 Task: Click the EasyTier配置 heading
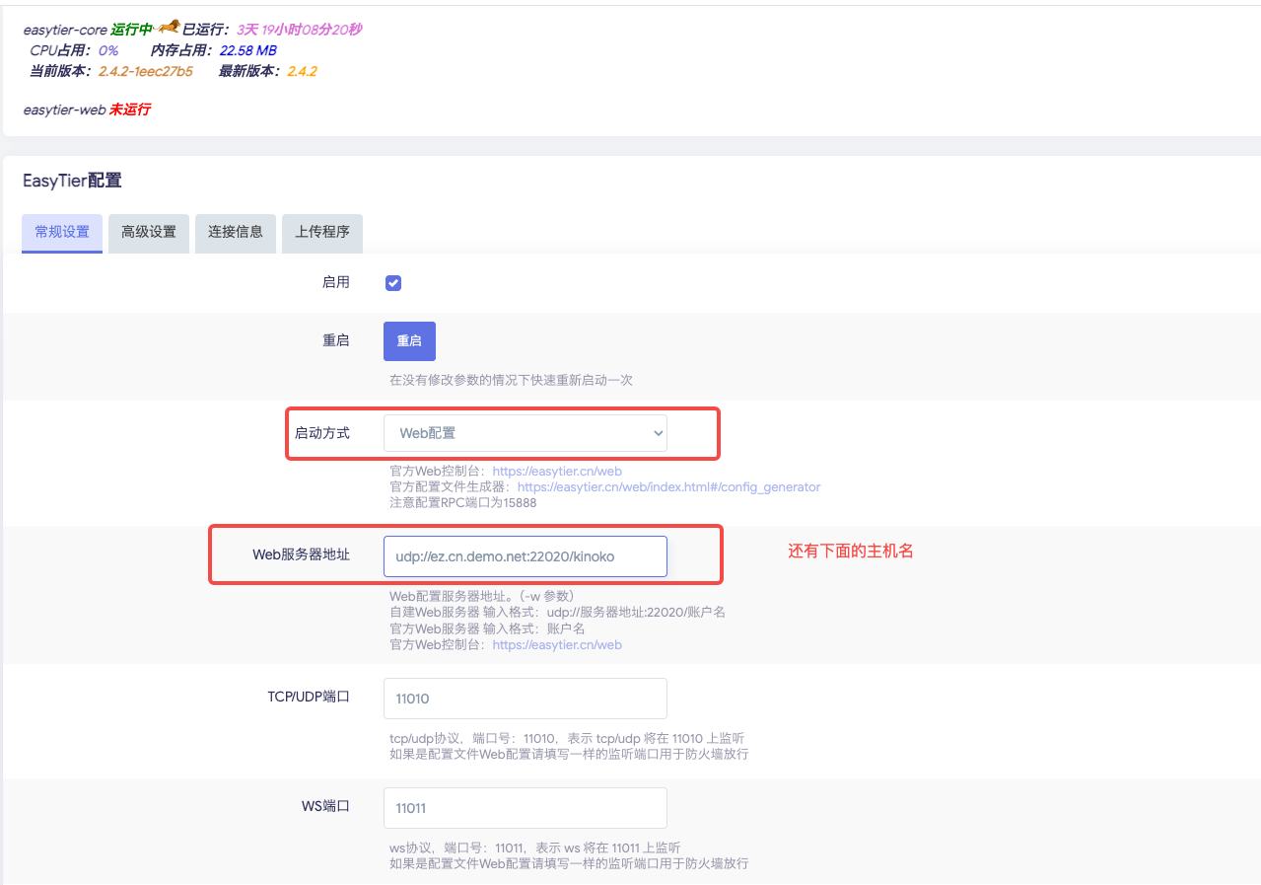tap(72, 181)
